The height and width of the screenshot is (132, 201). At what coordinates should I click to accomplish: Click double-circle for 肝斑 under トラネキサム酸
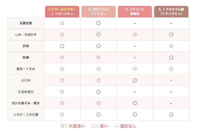pos(171,46)
